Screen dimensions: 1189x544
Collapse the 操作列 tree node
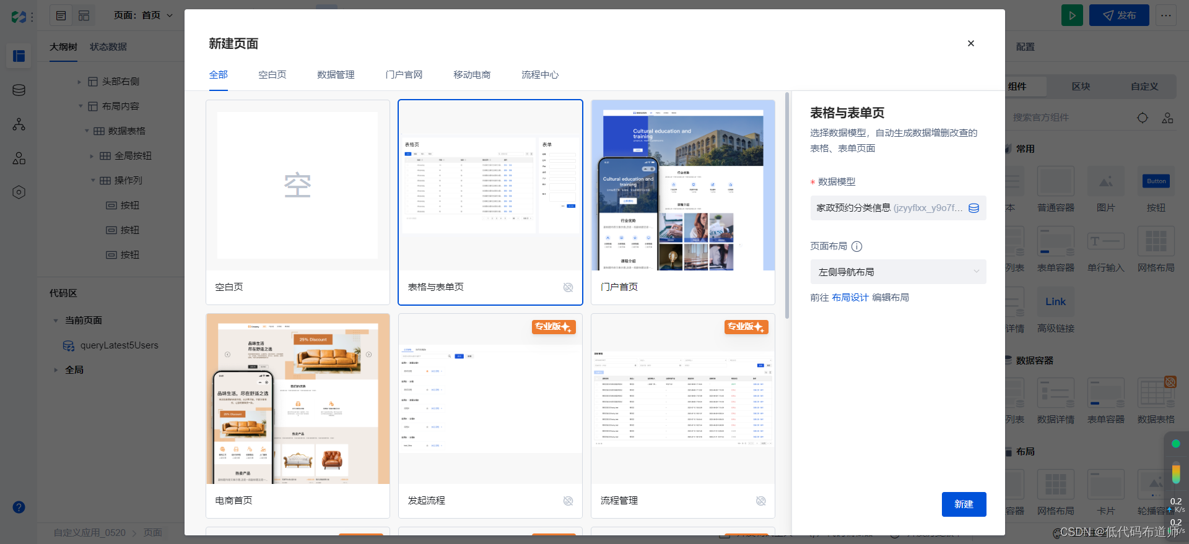click(93, 181)
